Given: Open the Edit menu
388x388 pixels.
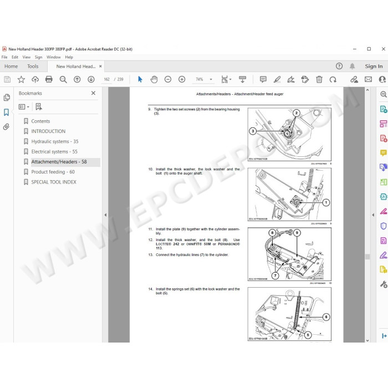Looking at the screenshot, I should tap(15, 57).
